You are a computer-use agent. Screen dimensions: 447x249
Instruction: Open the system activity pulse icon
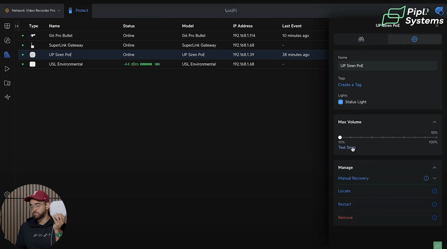click(7, 97)
